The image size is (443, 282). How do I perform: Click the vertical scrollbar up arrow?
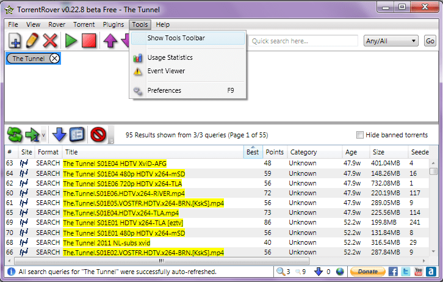[433, 164]
